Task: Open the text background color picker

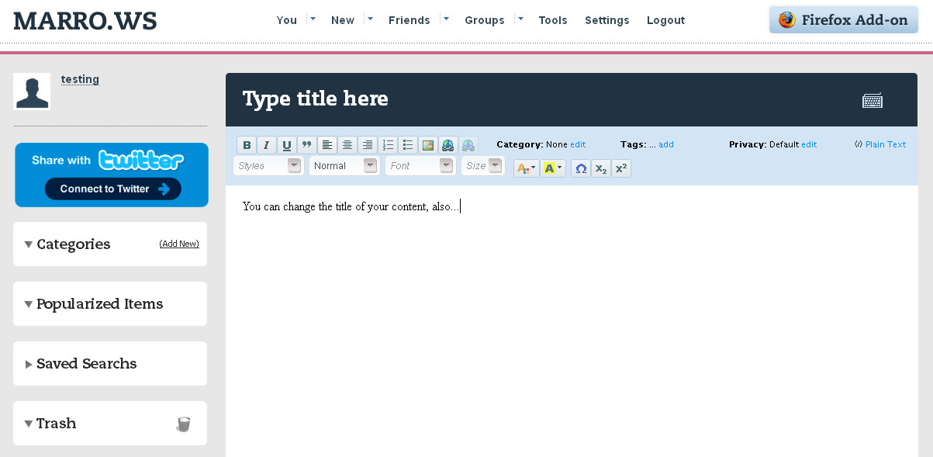Action: pyautogui.click(x=552, y=168)
